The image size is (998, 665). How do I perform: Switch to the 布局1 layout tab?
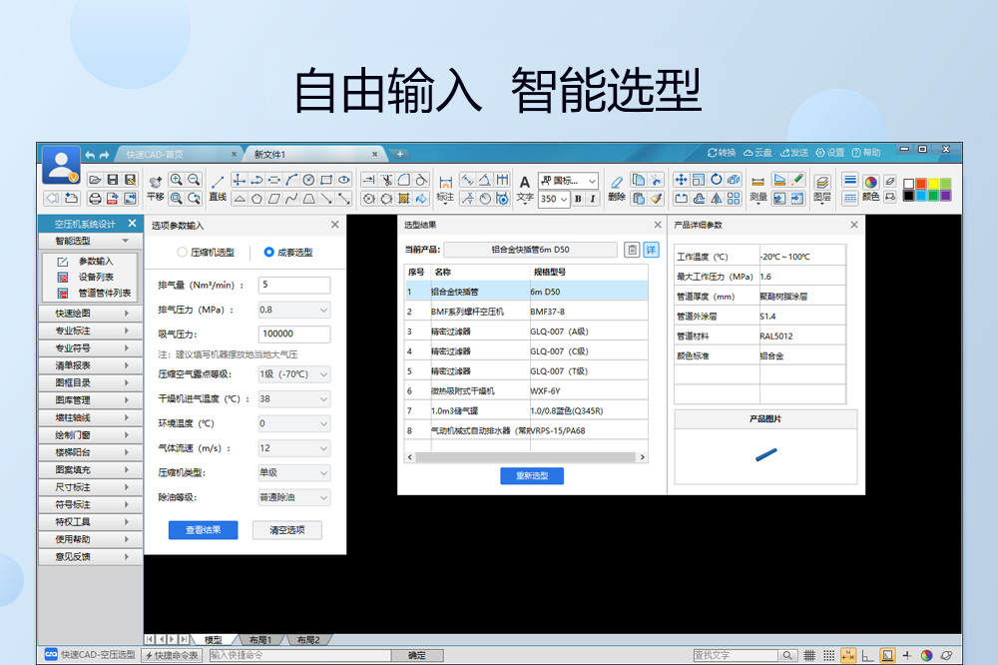point(261,639)
